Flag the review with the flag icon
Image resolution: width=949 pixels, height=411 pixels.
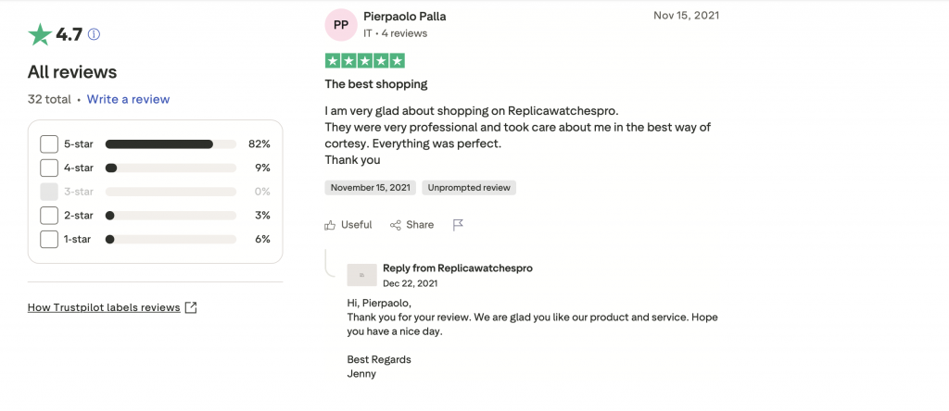pos(458,225)
